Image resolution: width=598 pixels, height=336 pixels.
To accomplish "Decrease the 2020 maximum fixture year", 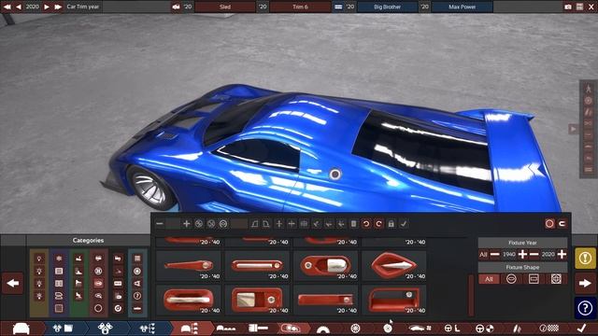I will (x=534, y=254).
